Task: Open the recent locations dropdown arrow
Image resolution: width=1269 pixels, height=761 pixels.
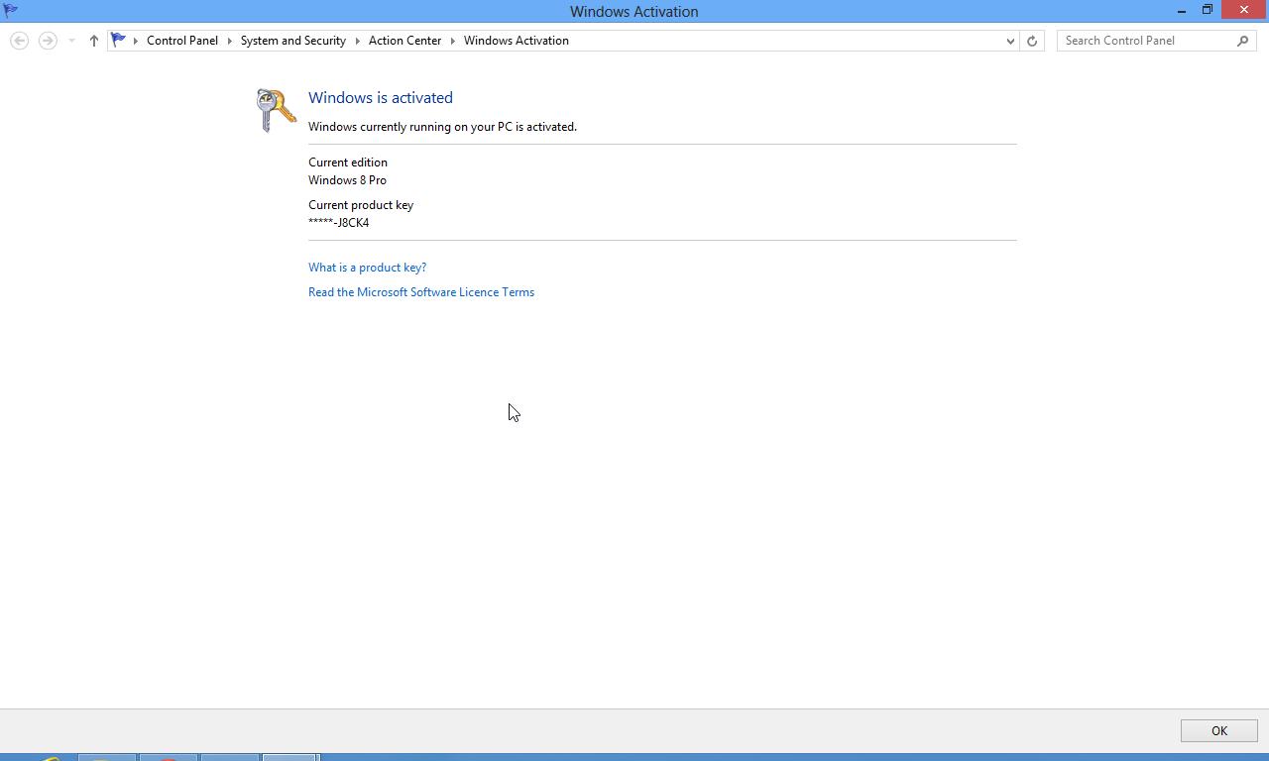Action: tap(71, 41)
